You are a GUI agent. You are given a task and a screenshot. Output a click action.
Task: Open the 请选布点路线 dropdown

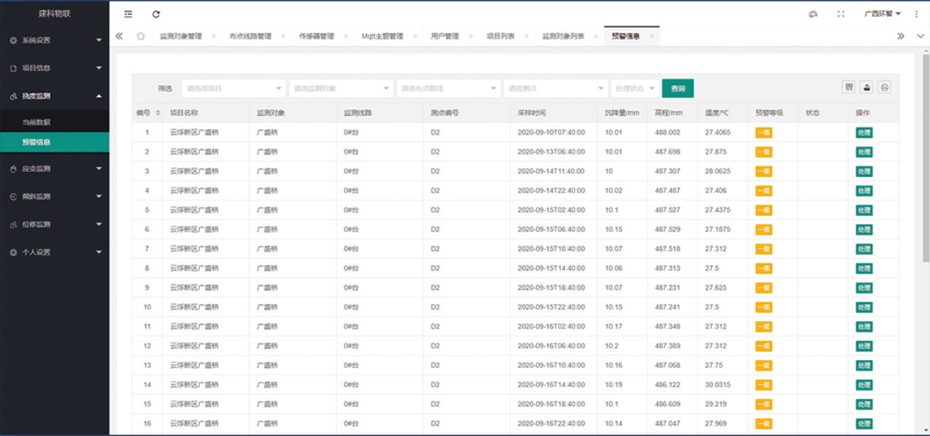click(x=449, y=88)
